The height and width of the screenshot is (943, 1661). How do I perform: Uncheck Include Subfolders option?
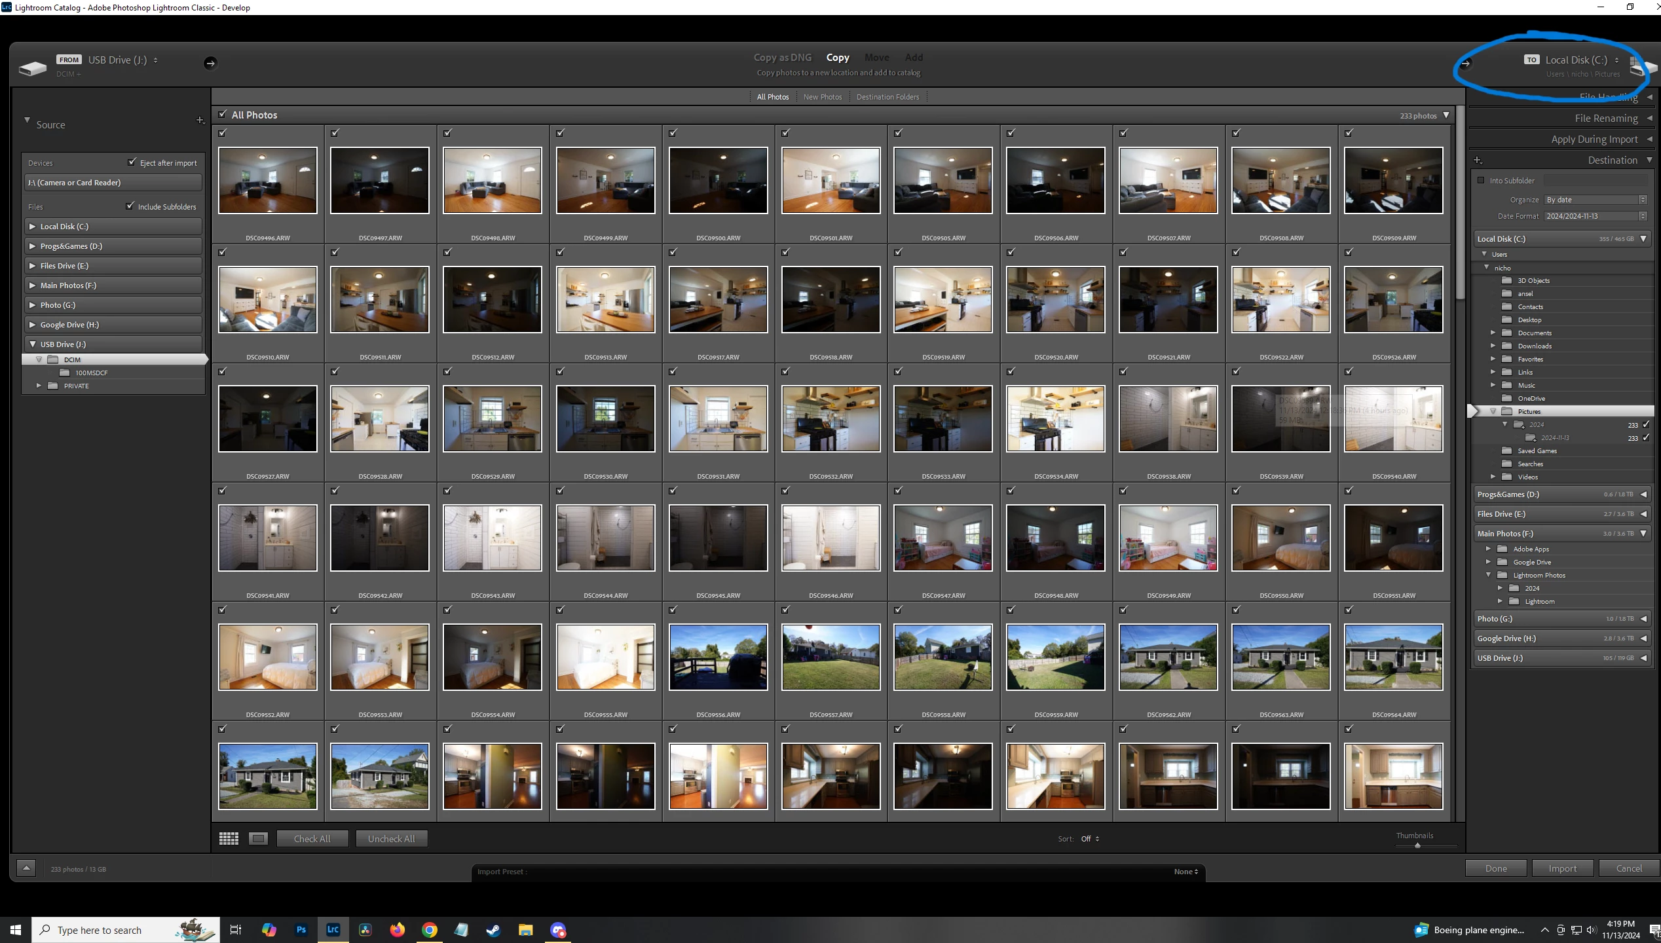130,206
